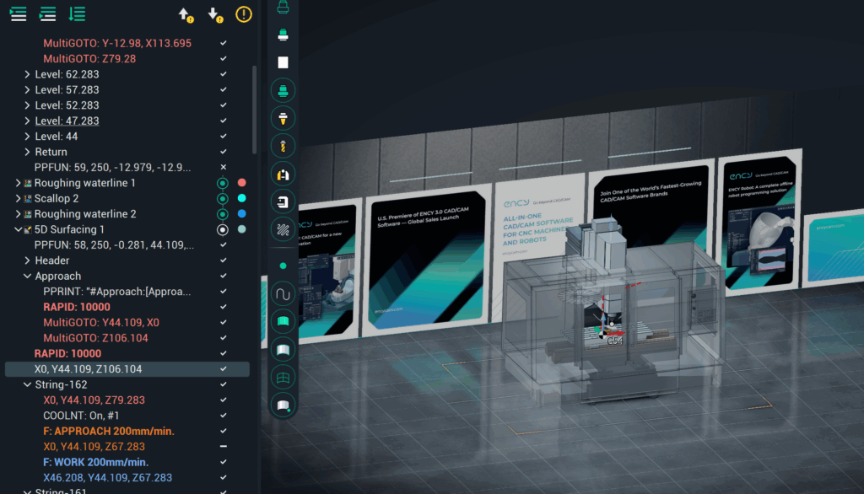Viewport: 864px width, 494px height.
Task: Select PPRINT: "#Approach line
Action: click(x=116, y=292)
